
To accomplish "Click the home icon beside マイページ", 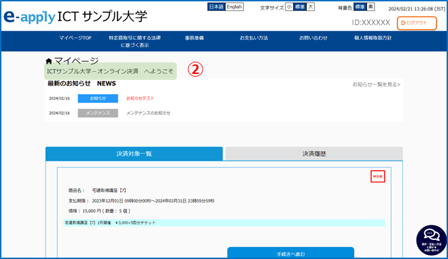I will pos(49,61).
